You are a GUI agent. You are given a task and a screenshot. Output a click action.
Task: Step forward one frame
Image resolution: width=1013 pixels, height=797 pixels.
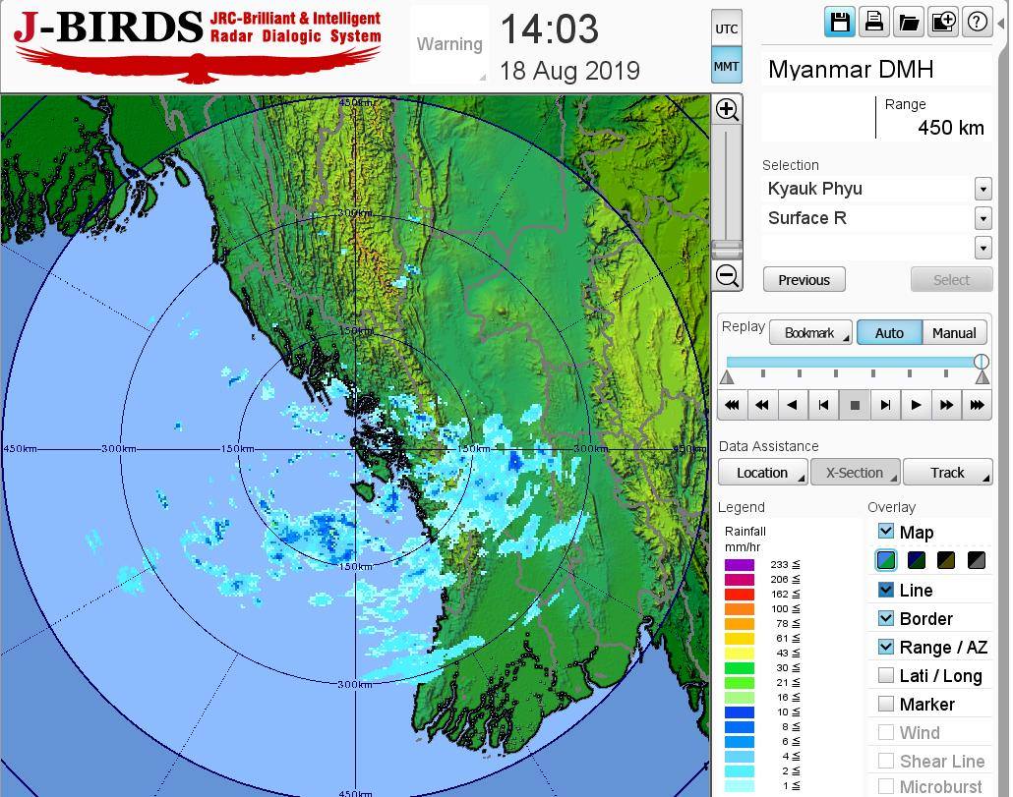[x=885, y=405]
